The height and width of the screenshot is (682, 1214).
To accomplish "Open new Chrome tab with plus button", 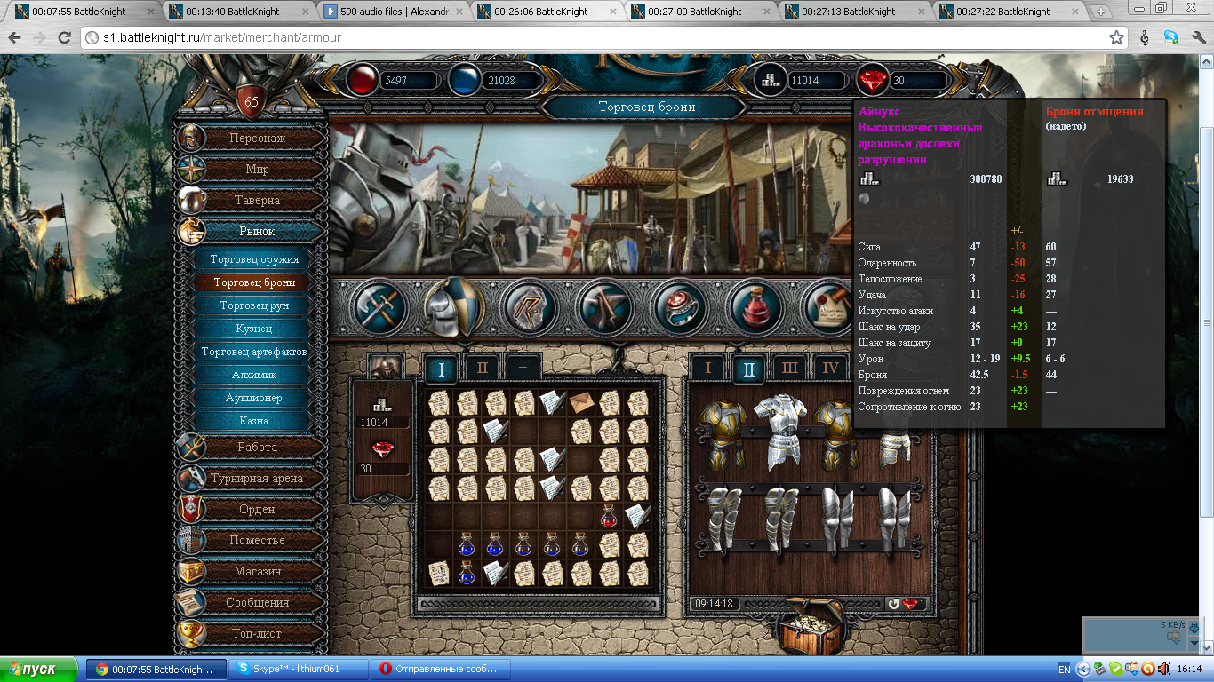I will tap(1102, 12).
